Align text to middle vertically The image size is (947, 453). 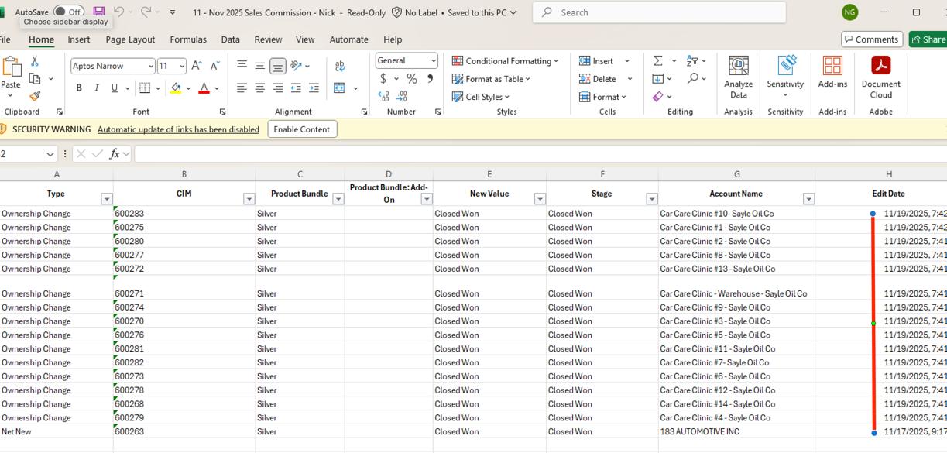click(x=260, y=66)
